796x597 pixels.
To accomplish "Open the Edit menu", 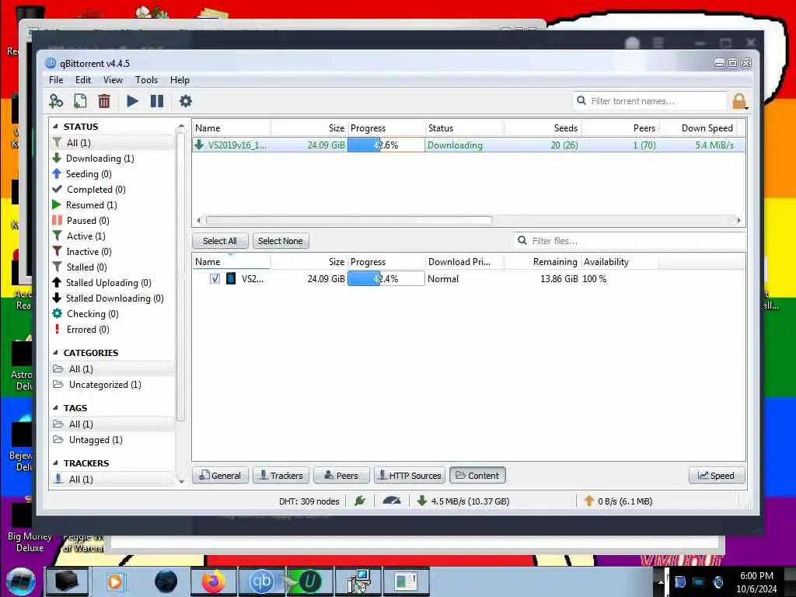I will click(82, 80).
